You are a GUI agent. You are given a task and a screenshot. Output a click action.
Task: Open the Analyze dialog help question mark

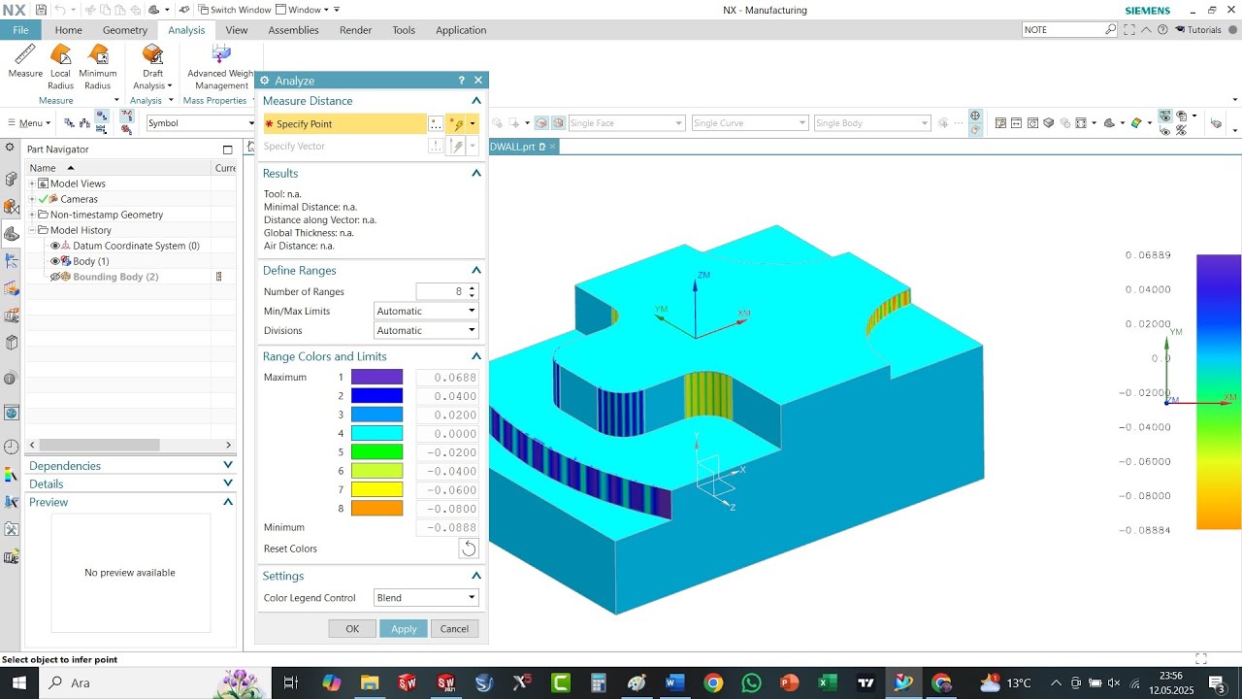pyautogui.click(x=461, y=81)
